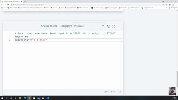This screenshot has width=178, height=100.
Task: Open the editor's three-dot more options
Action: [x=118, y=26]
